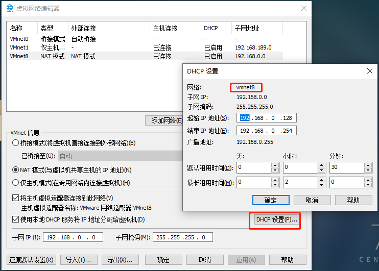This screenshot has width=379, height=271.
Task: Click the 子网 IP input field
Action: pyautogui.click(x=73, y=237)
